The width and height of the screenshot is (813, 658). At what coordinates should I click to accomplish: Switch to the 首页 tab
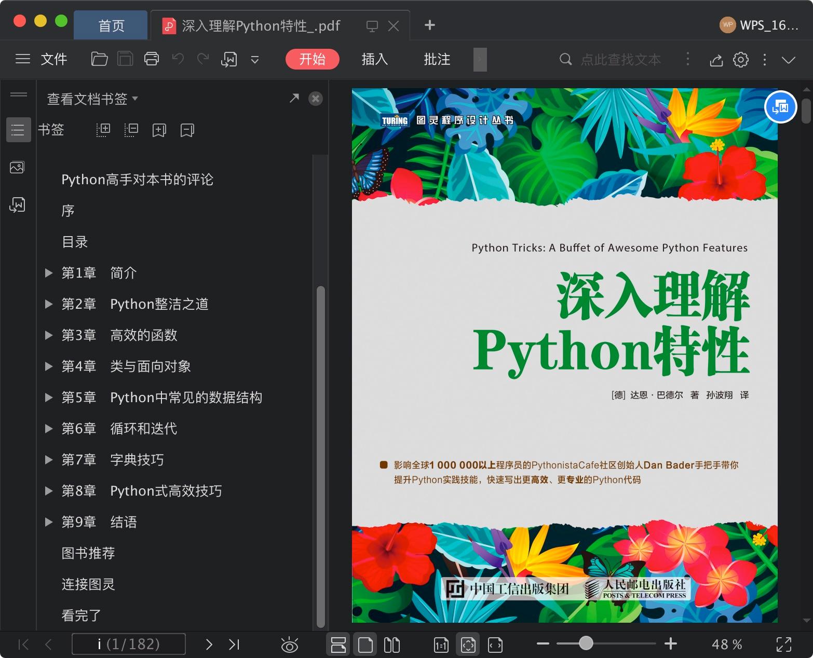pyautogui.click(x=111, y=26)
